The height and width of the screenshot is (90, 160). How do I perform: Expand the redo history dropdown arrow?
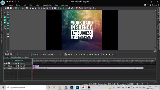coord(24,9)
